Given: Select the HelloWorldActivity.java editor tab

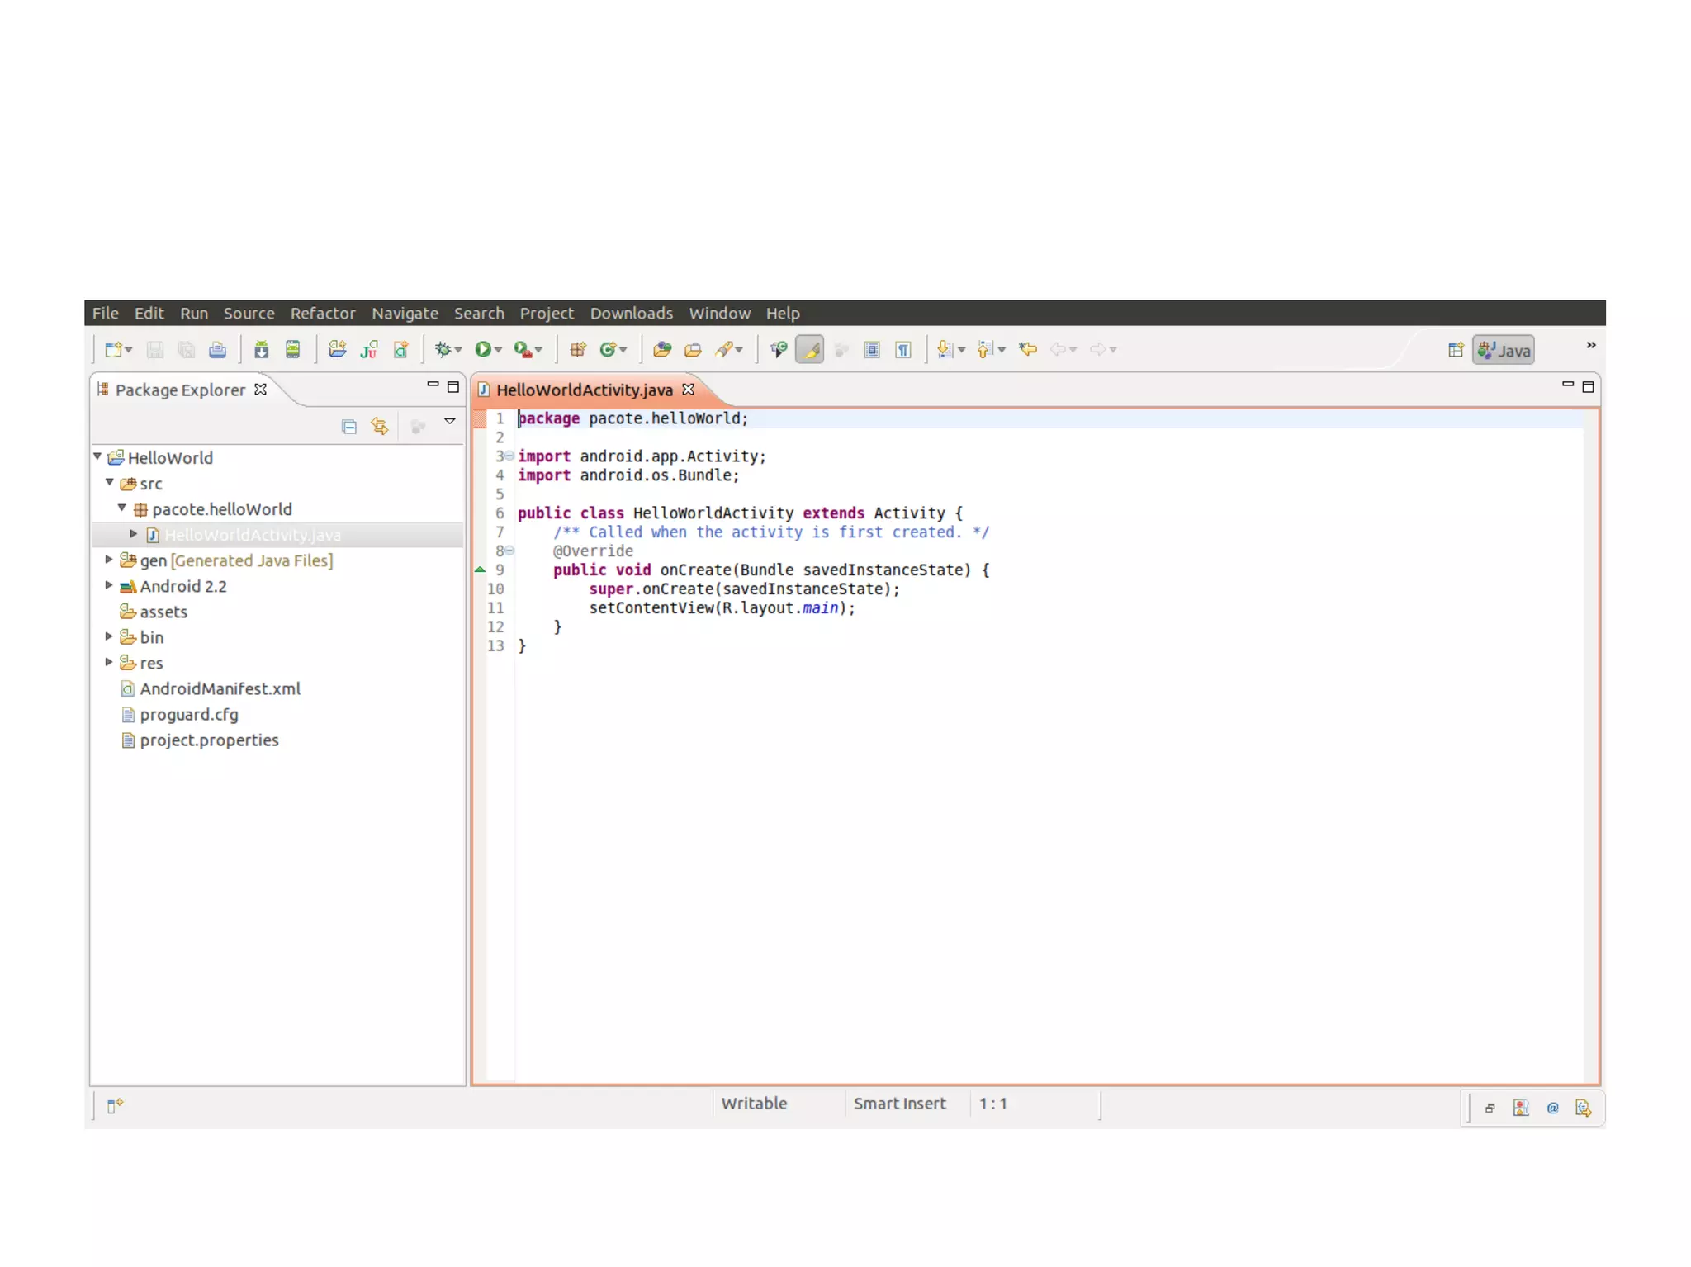Looking at the screenshot, I should (584, 390).
